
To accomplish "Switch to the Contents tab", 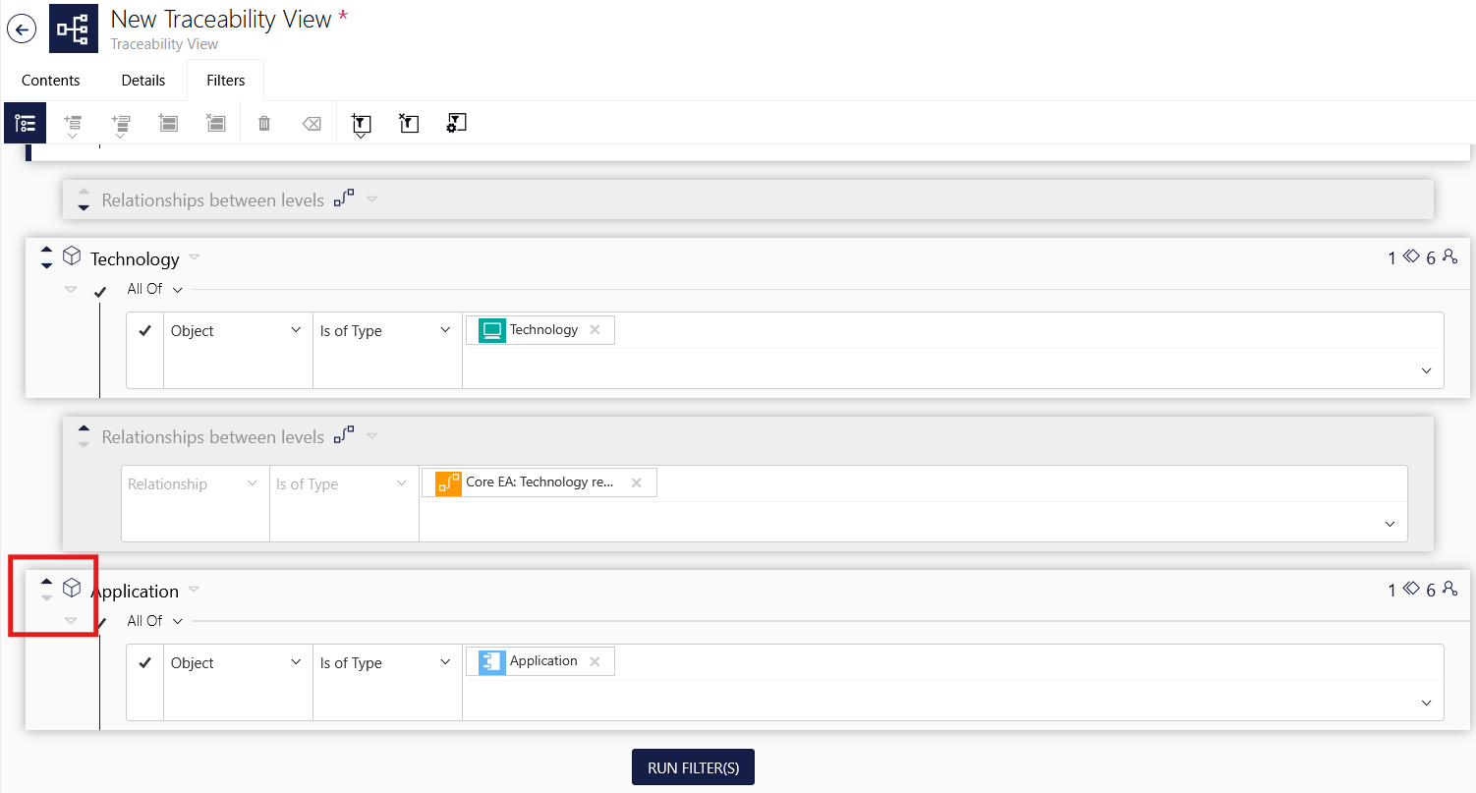I will click(51, 81).
